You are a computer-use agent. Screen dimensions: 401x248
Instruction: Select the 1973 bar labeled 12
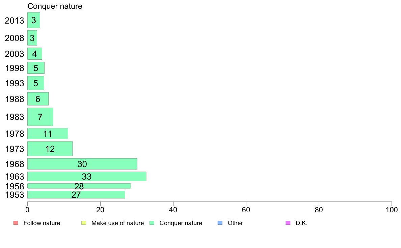click(x=50, y=149)
